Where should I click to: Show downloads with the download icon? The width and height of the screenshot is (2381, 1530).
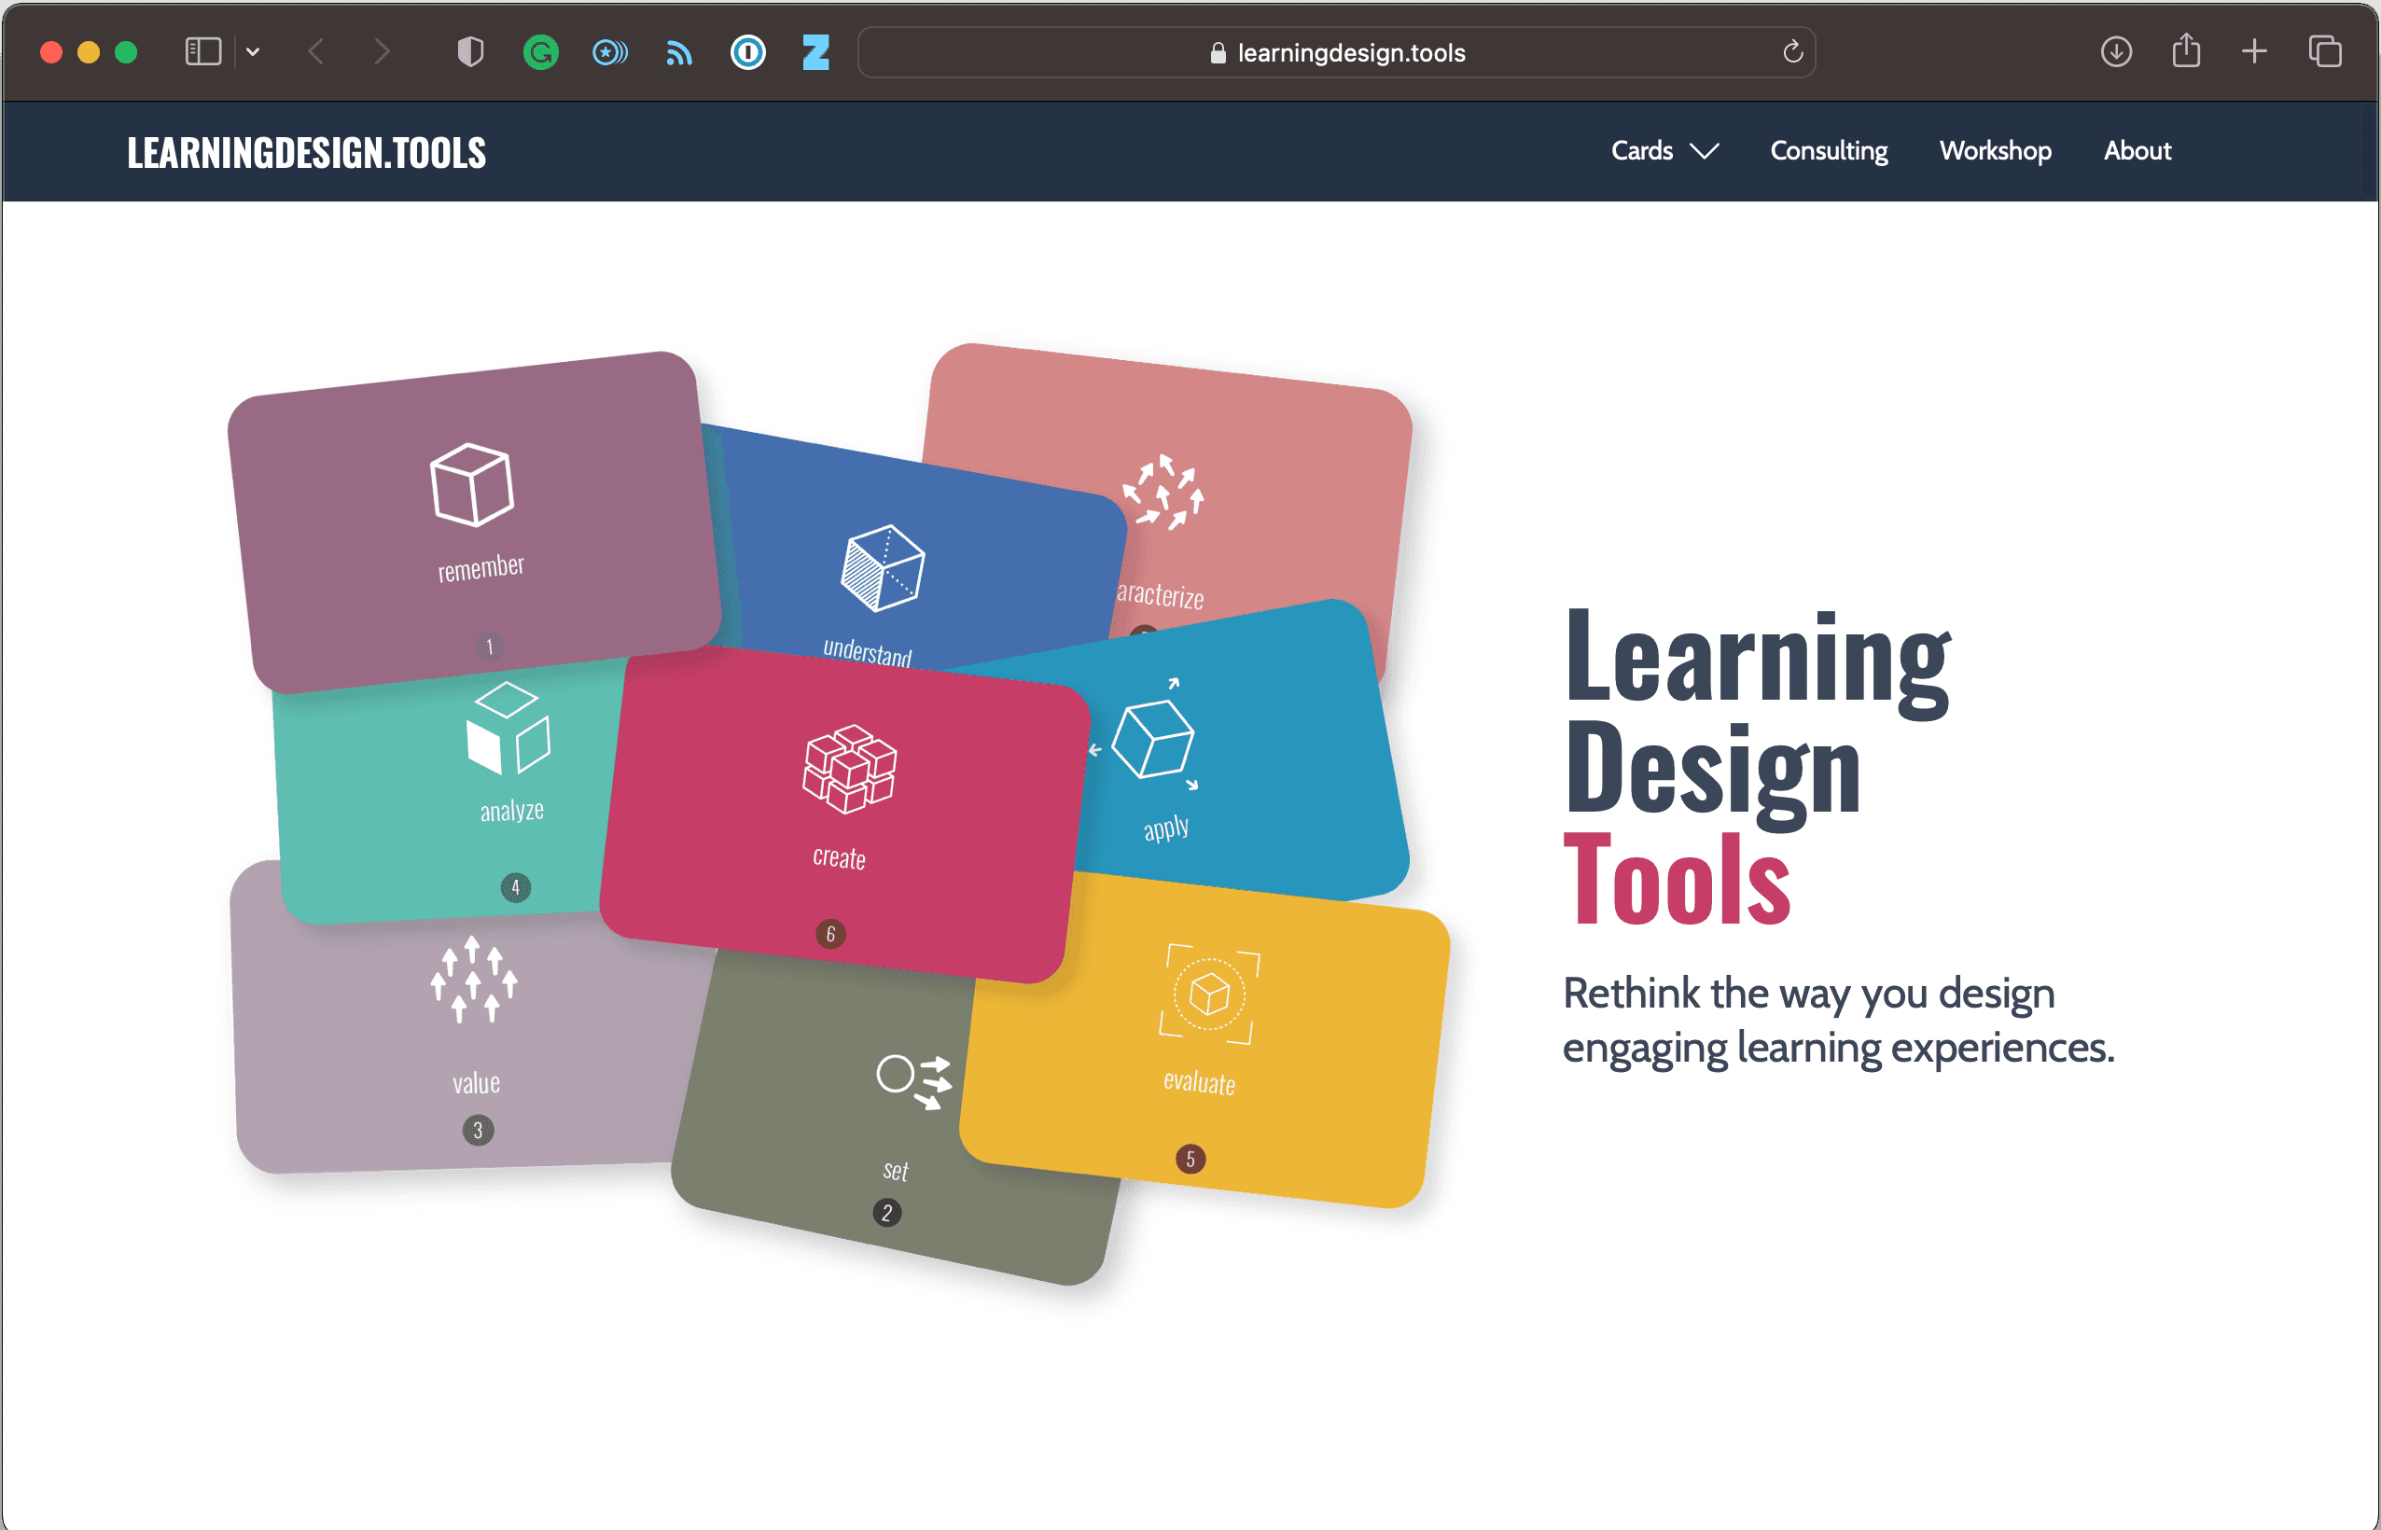coord(2117,51)
